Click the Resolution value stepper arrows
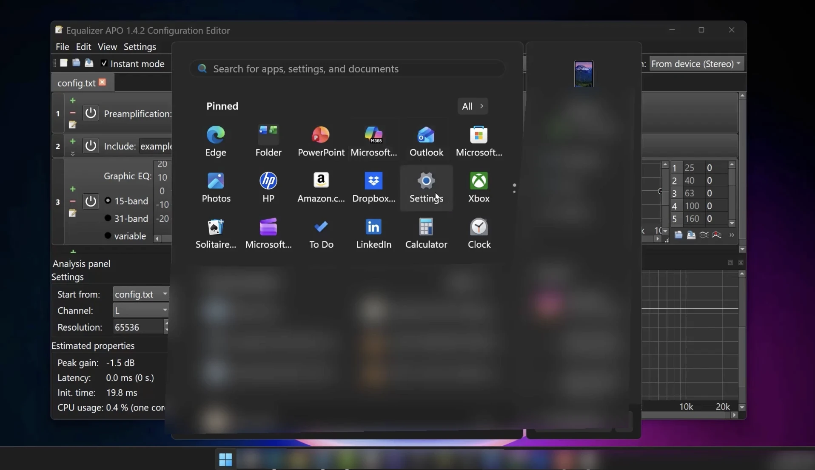The height and width of the screenshot is (470, 815). point(166,327)
